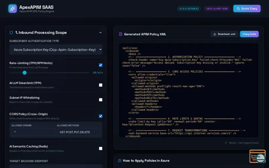Click the AI LLM Token limit (TPM) label
This screenshot has height=168, width=269.
pyautogui.click(x=26, y=83)
